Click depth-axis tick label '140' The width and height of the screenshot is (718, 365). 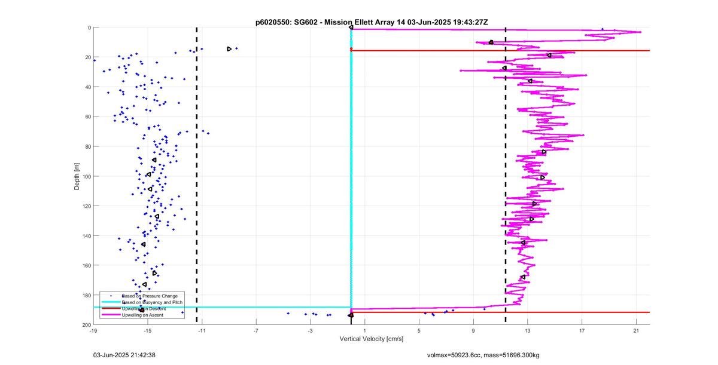86,235
